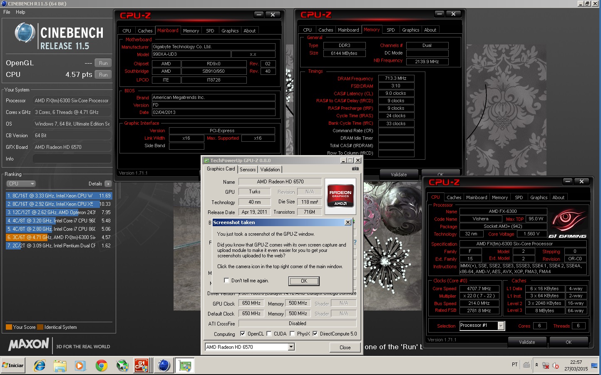Click the 990XA-UD3 model field

tap(191, 54)
